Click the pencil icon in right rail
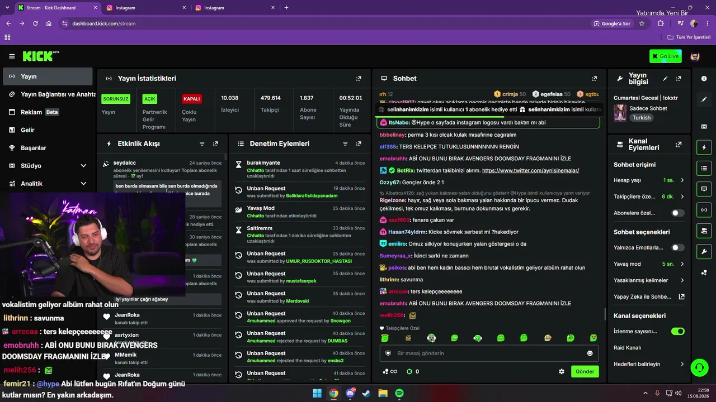Image resolution: width=716 pixels, height=402 pixels. pos(704,99)
